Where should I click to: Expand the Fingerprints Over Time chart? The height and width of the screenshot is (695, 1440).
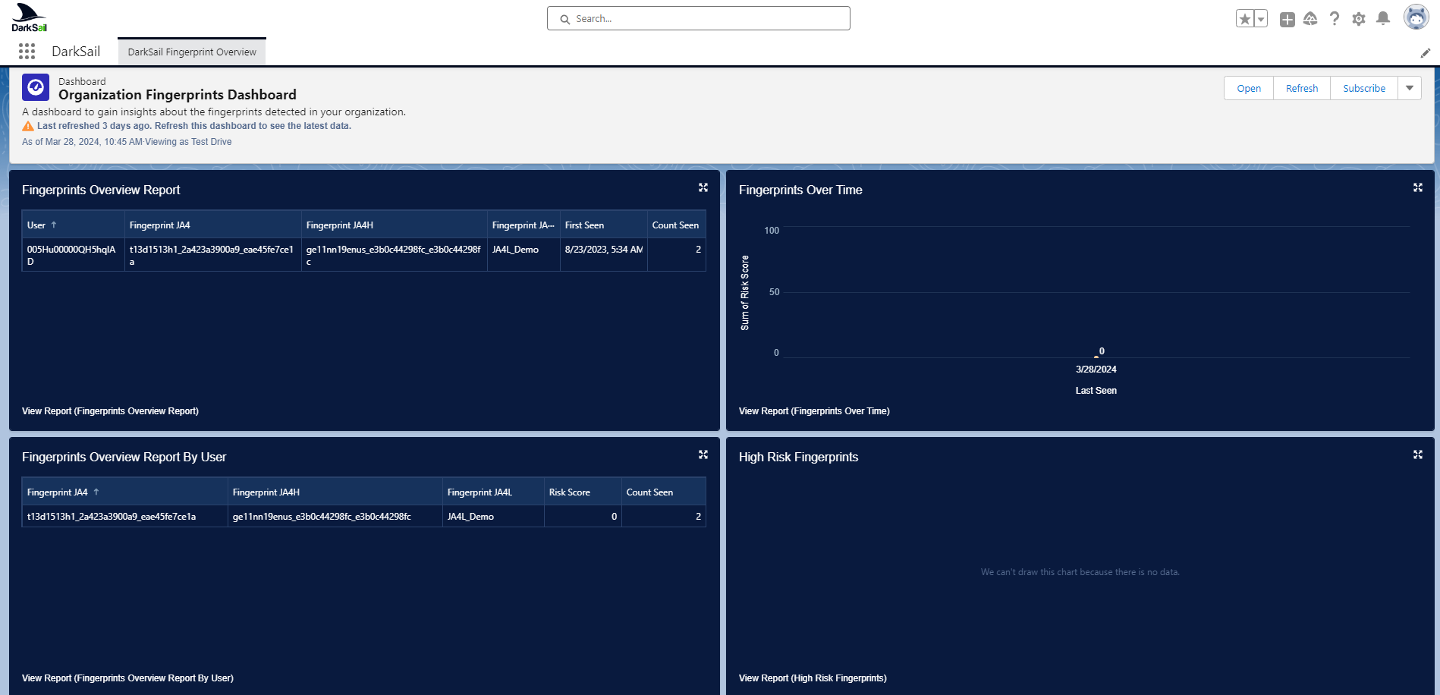tap(1418, 187)
